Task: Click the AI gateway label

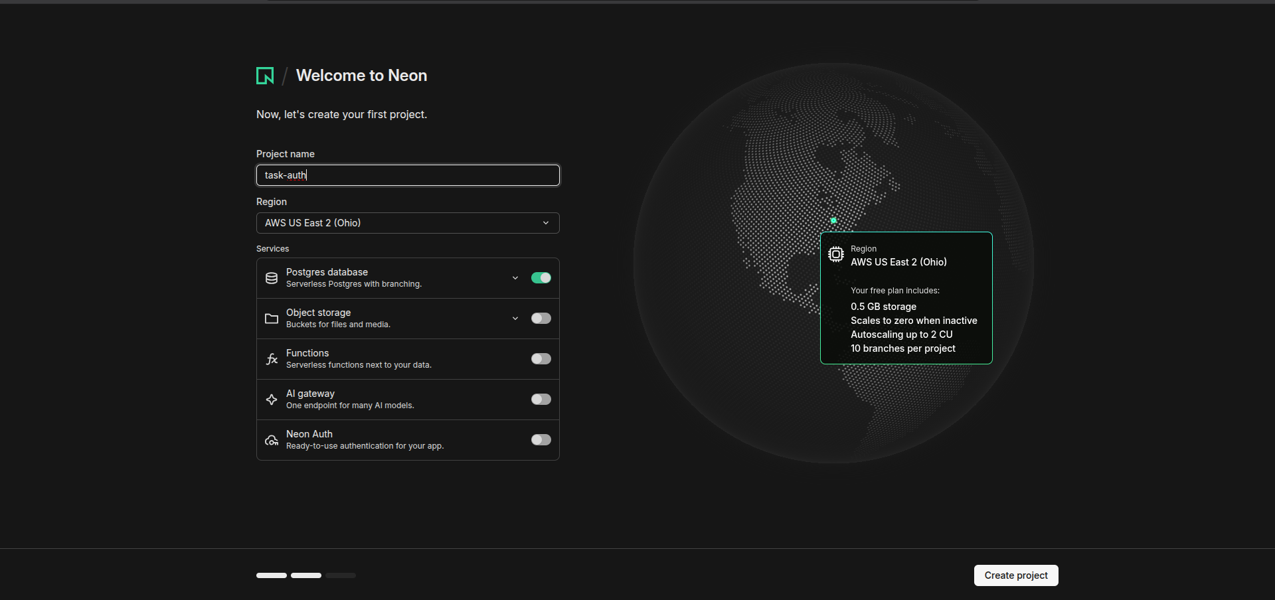Action: [x=310, y=394]
